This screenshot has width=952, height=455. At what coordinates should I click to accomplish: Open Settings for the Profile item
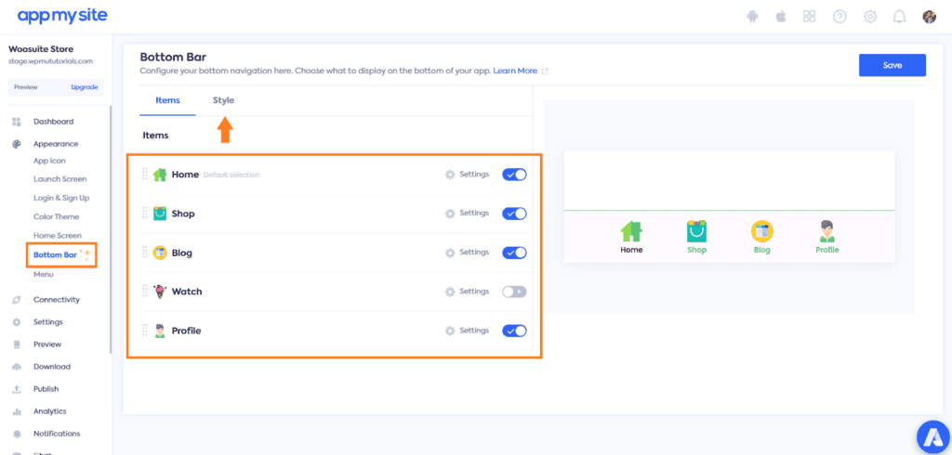coord(467,331)
